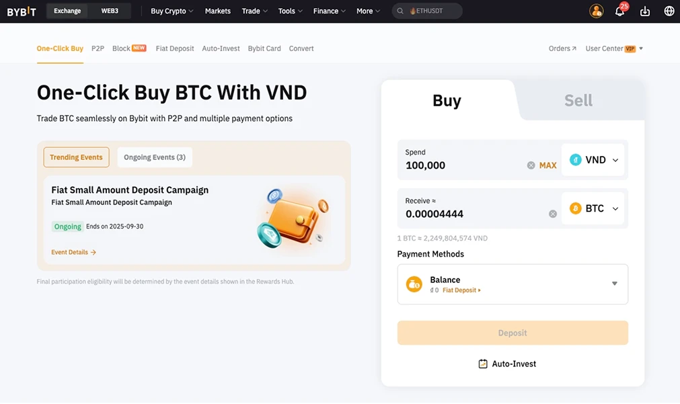Clear the Spend amount with the X icon
This screenshot has height=404, width=680.
tap(531, 165)
